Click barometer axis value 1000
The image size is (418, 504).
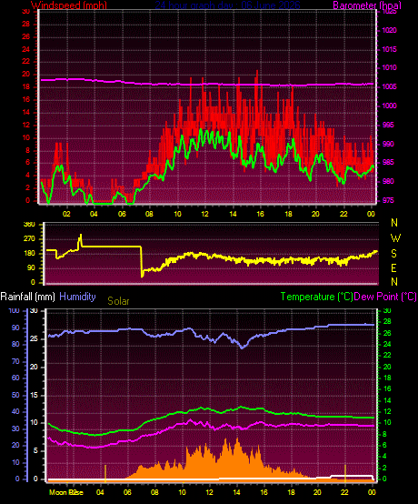coord(390,106)
